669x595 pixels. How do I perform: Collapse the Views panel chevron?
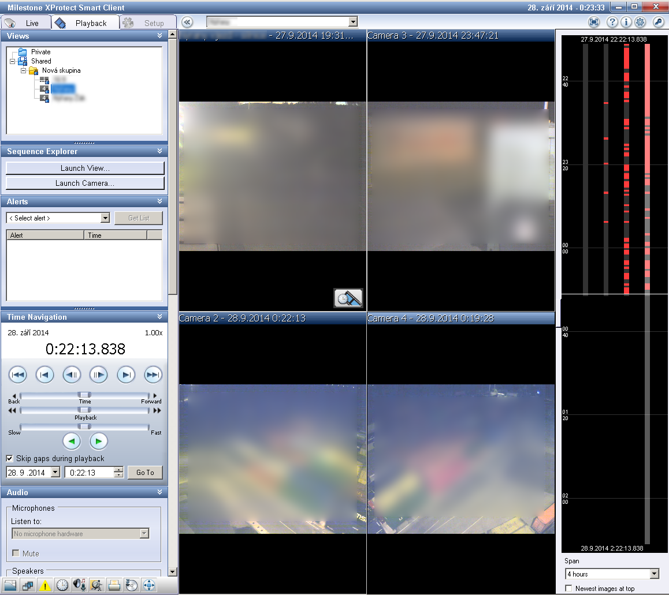pyautogui.click(x=159, y=36)
